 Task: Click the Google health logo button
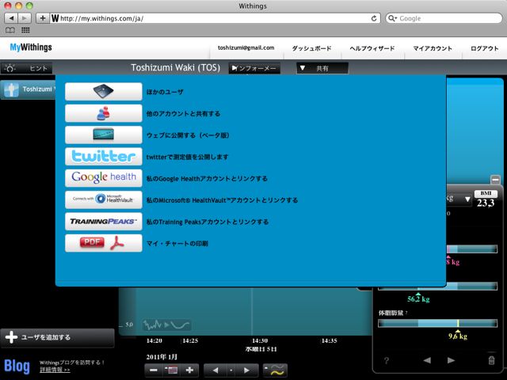[104, 178]
